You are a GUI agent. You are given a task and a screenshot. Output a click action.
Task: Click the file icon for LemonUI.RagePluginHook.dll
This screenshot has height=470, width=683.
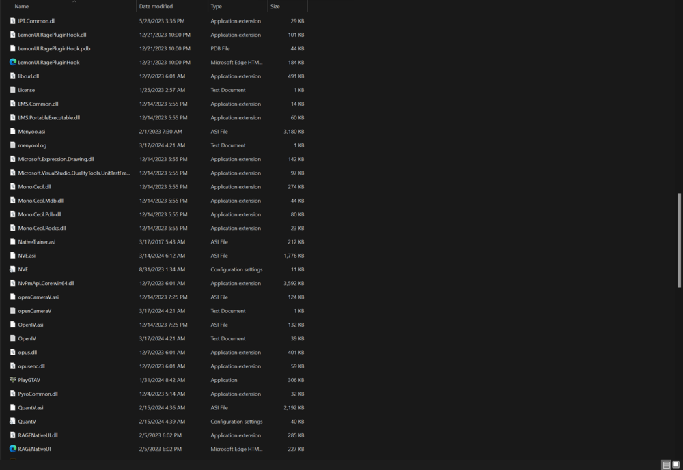pyautogui.click(x=12, y=35)
